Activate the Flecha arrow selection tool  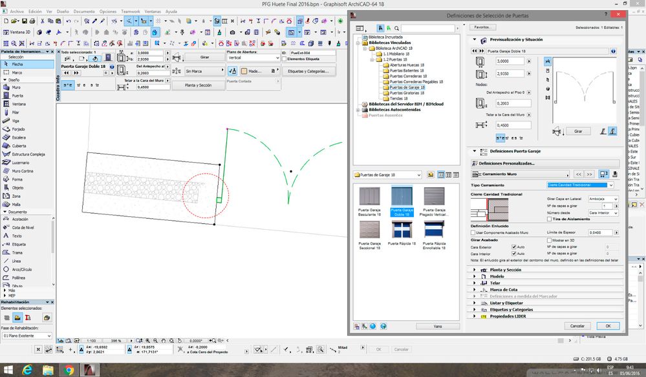pyautogui.click(x=17, y=64)
